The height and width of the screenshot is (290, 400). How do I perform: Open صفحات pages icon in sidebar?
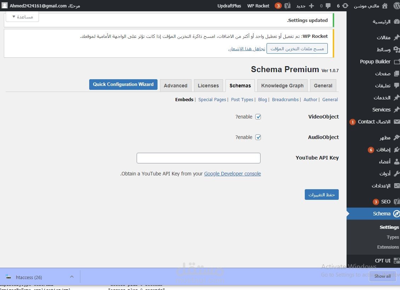[x=397, y=74]
